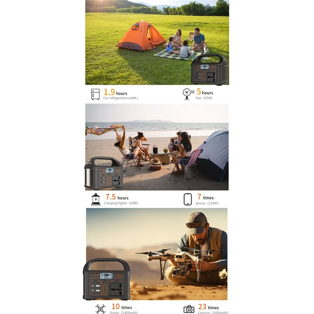Click the '10 times' drone text
The image size is (314, 314).
coord(122,307)
